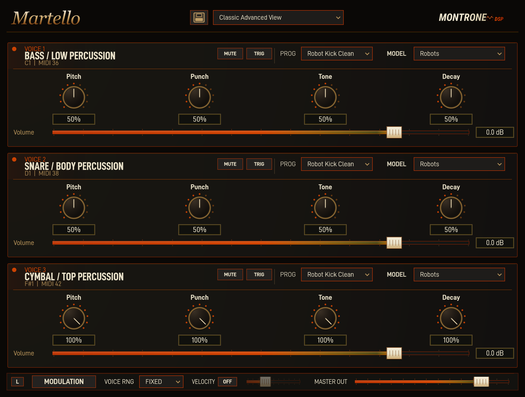This screenshot has width=525, height=397.
Task: Toggle the Velocity OFF switch
Action: coord(227,382)
